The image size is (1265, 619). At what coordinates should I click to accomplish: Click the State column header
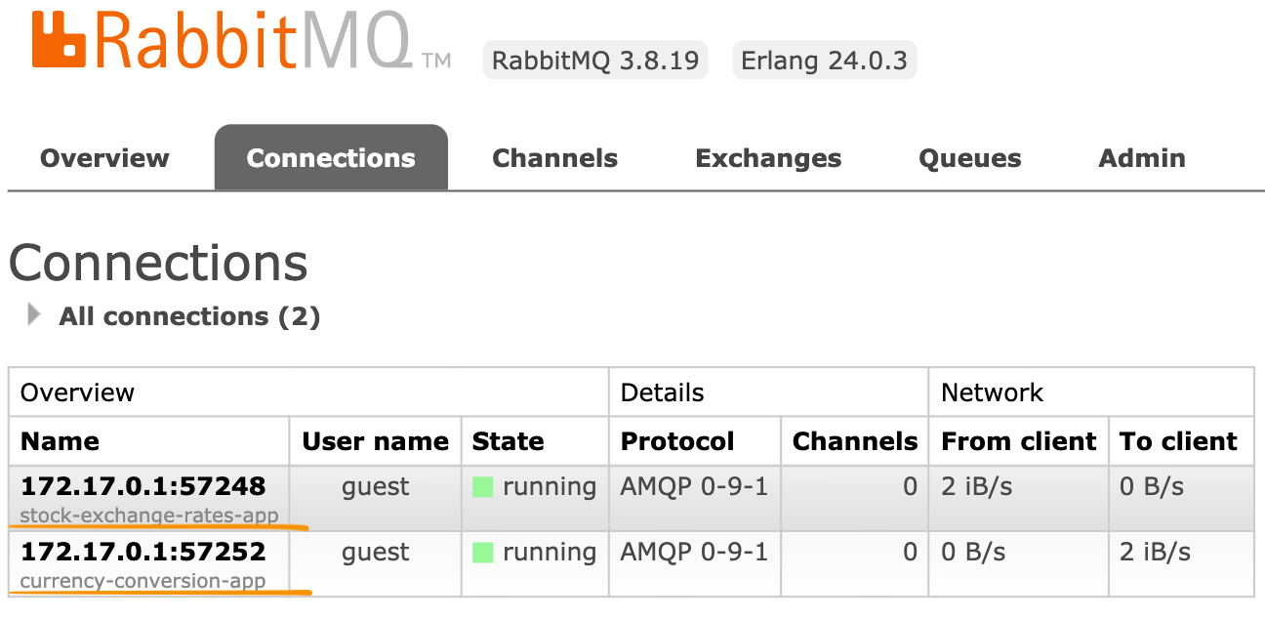[508, 441]
